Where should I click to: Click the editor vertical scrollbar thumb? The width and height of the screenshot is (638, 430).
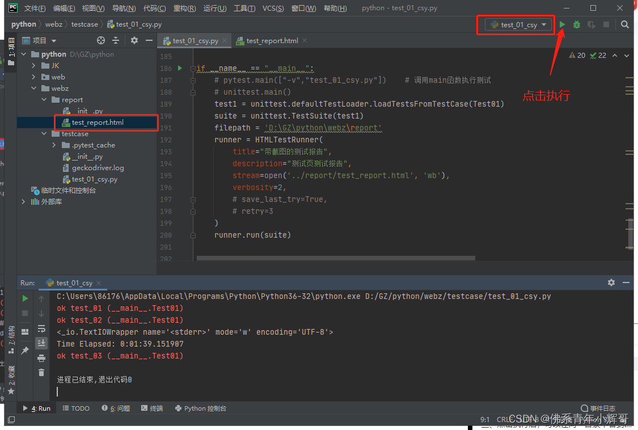pos(630,233)
